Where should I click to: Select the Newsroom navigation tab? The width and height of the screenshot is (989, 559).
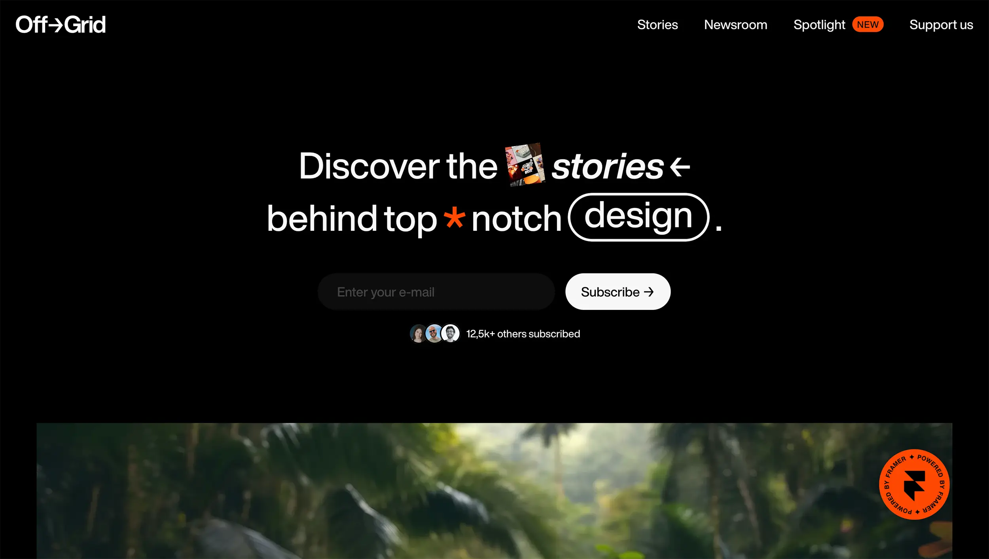[x=736, y=25]
